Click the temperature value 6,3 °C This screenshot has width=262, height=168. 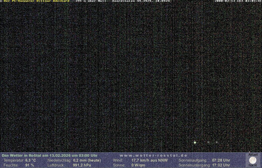click(x=30, y=160)
